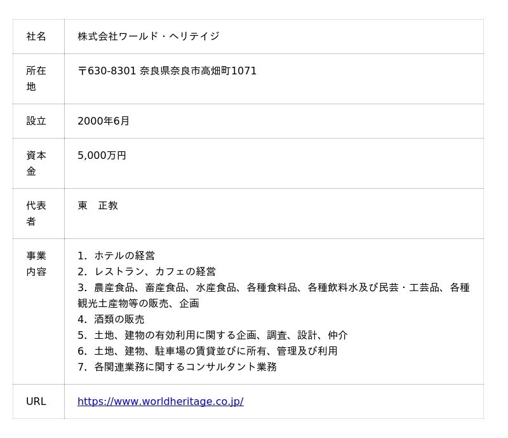Click the 所在地 row label
This screenshot has height=438, width=508.
36,79
